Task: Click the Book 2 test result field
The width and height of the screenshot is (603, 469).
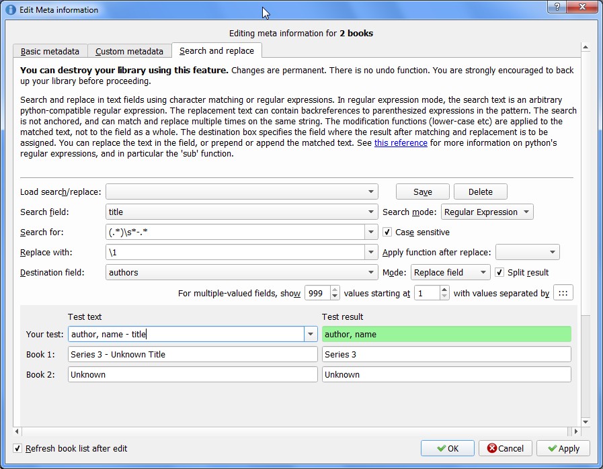Action: click(x=446, y=374)
